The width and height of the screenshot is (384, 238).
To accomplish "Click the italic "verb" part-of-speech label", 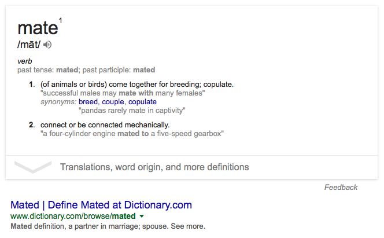I will click(25, 61).
